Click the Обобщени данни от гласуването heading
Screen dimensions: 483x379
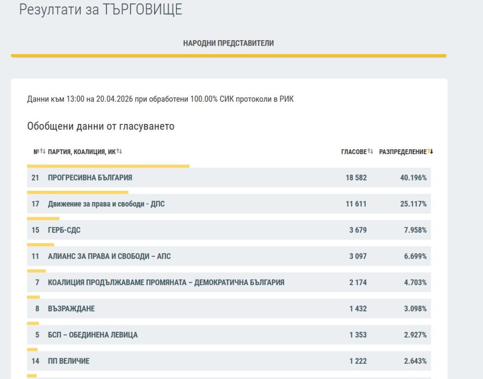click(100, 126)
